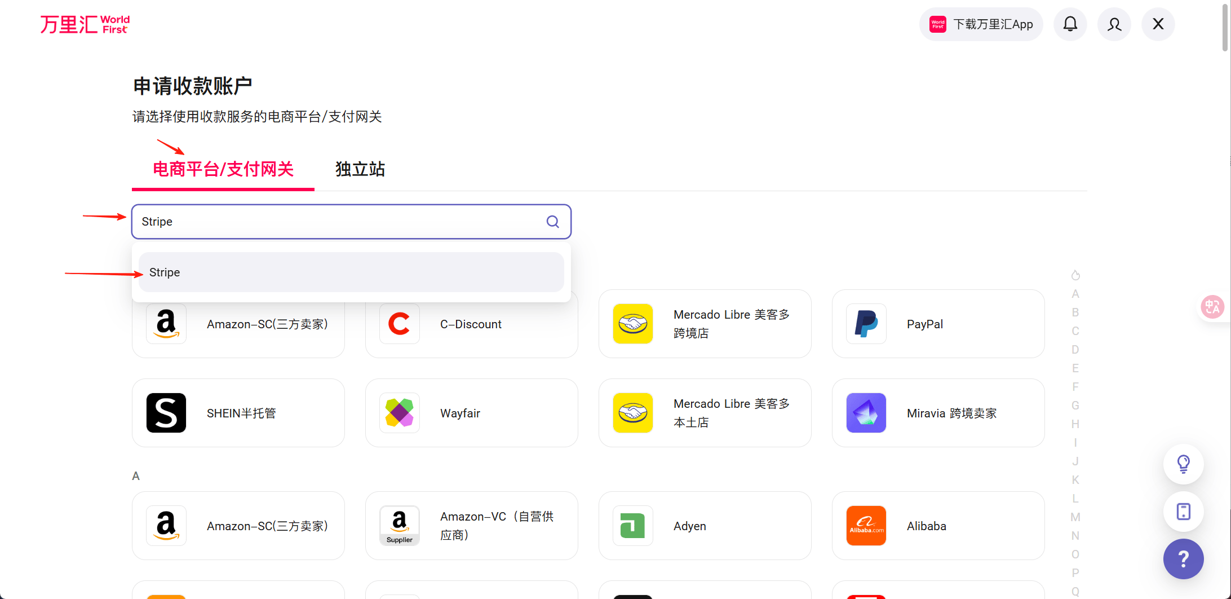Open the purple help question mark button

pyautogui.click(x=1183, y=559)
